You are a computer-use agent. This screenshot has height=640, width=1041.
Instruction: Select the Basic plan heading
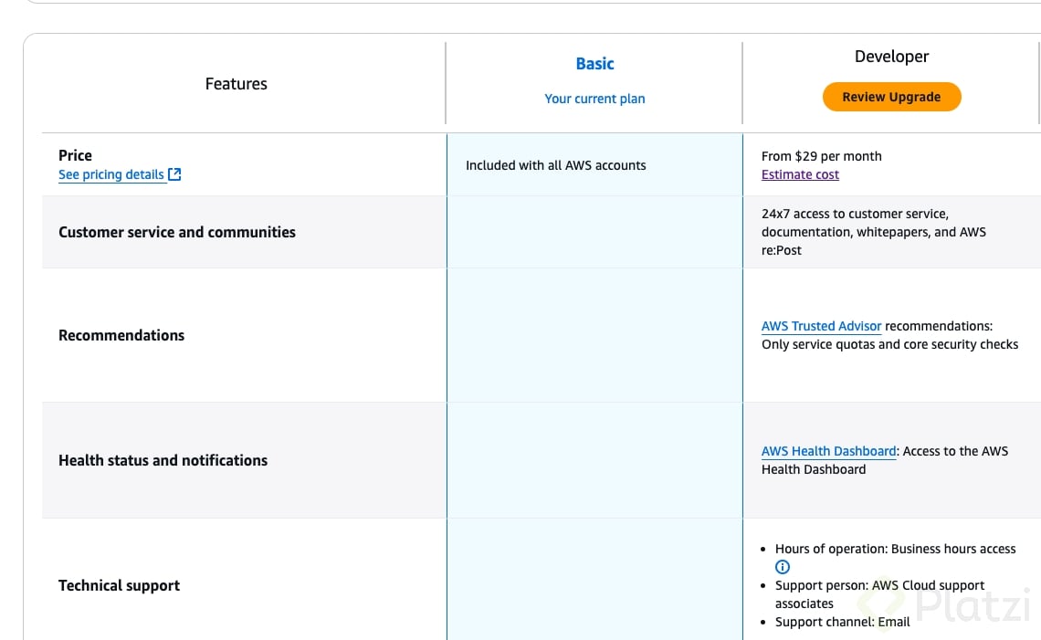pos(594,64)
